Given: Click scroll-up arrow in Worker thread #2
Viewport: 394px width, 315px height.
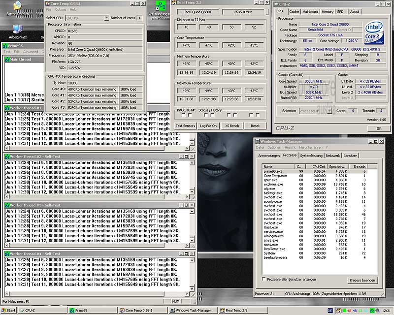Looking at the screenshot, I should click(192, 163).
